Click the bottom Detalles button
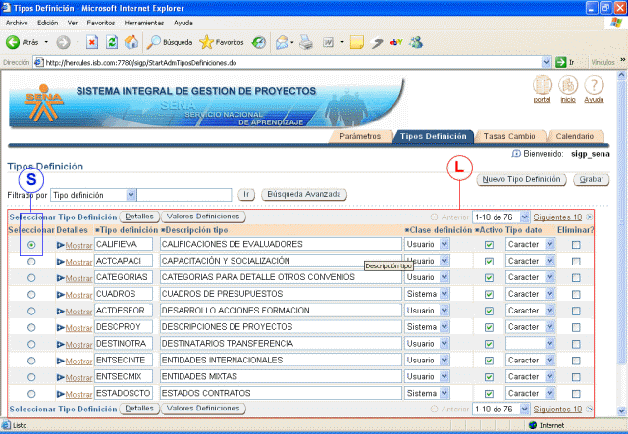Screen dimensions: 628x434 pos(139,409)
